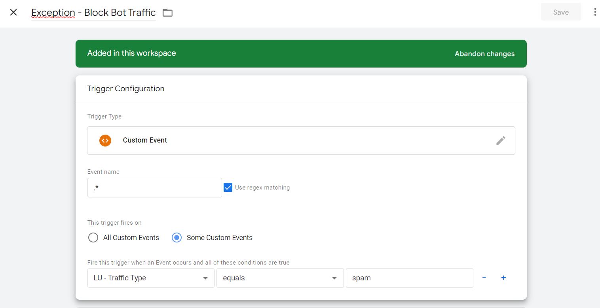Focus the Event name input field

click(x=154, y=188)
